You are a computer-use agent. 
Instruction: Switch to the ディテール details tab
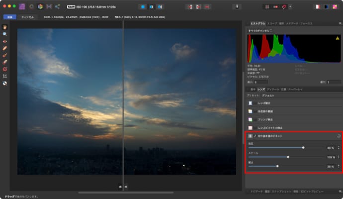click(273, 89)
